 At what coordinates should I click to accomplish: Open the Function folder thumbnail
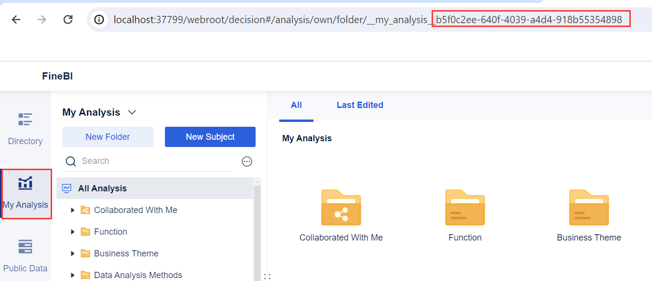465,208
